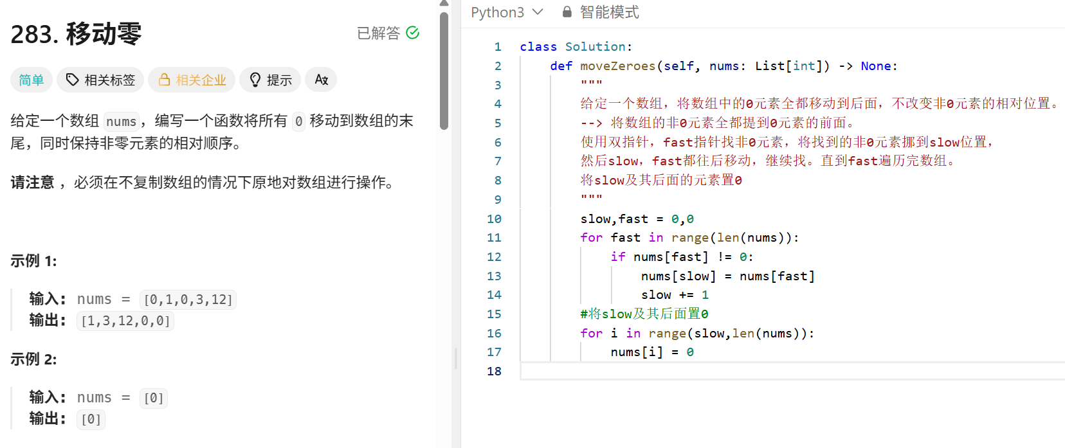Click the 示例 1: heading
Screen dimensions: 1065x448
pos(33,261)
